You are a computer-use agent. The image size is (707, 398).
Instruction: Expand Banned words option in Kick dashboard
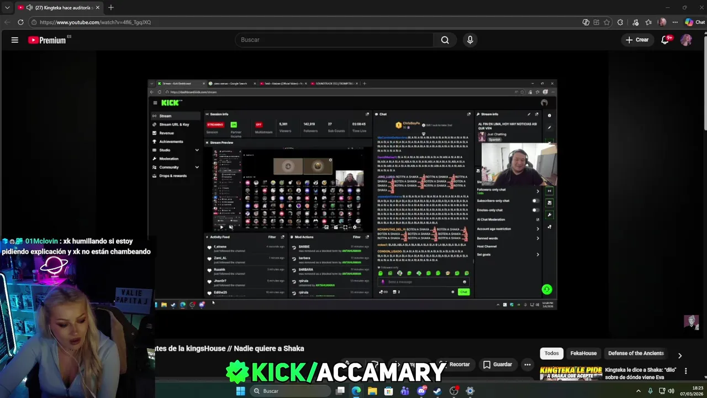[537, 238]
